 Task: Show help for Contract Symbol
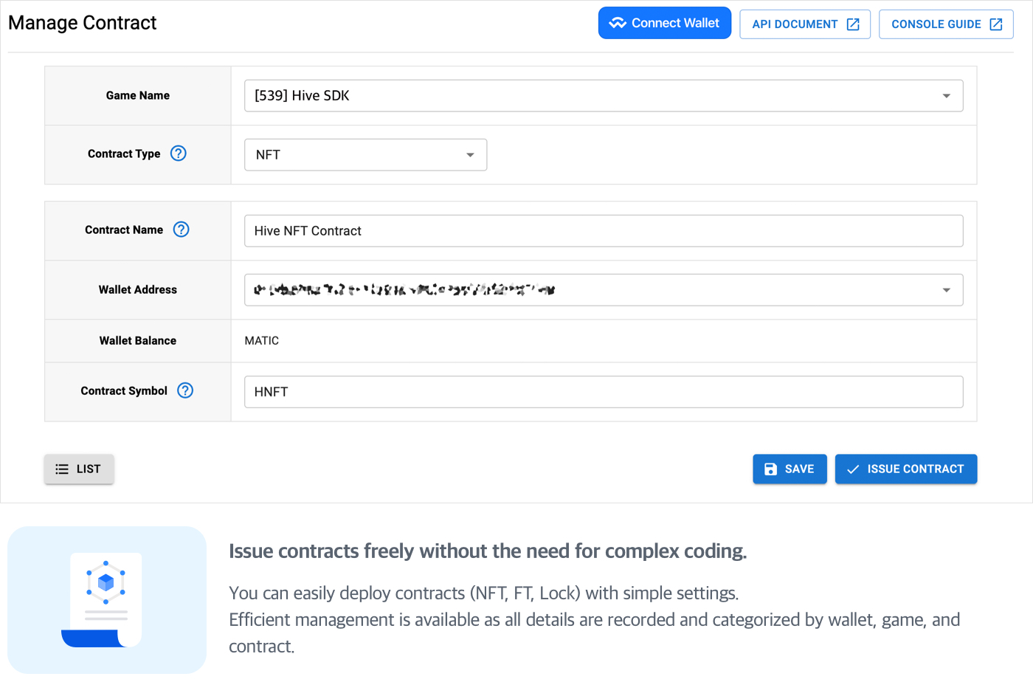(185, 390)
